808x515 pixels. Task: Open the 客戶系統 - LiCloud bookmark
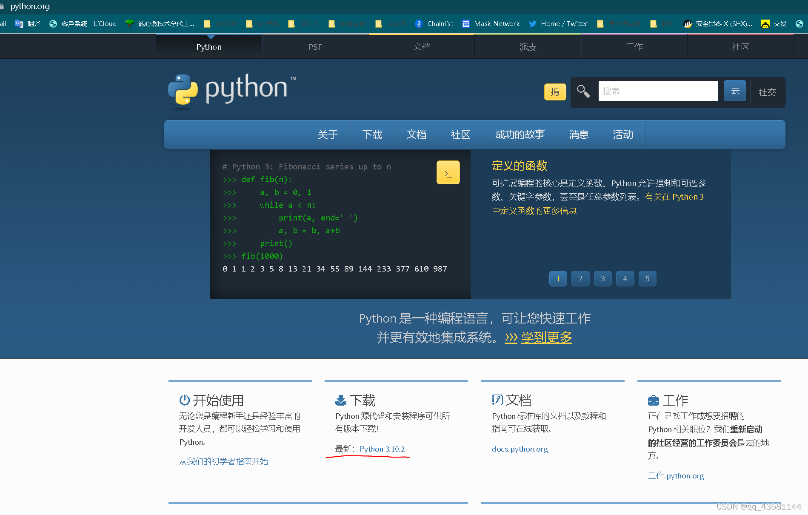coord(83,24)
